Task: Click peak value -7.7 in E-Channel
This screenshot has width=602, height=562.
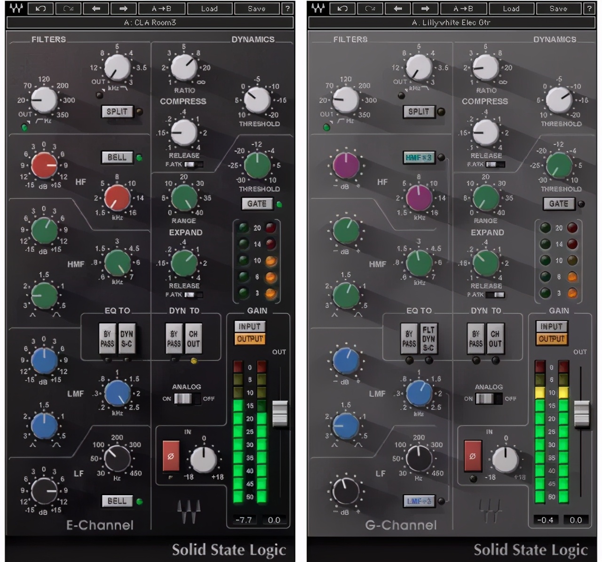Action: pyautogui.click(x=245, y=520)
